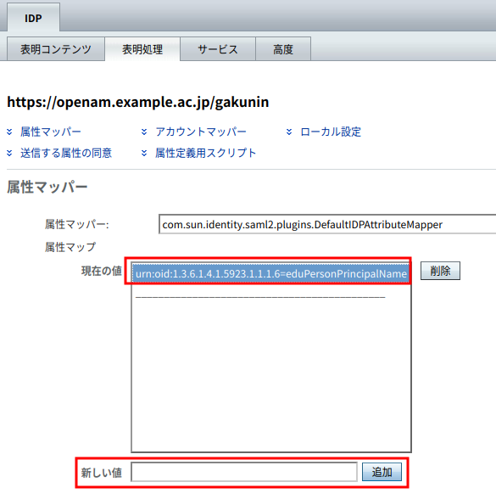496x499 pixels.
Task: Click the chevron icon beside 属性定義用スクリプト
Action: 144,153
